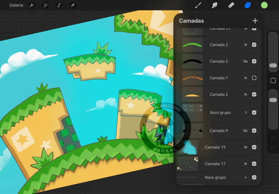Hide the Camada 17 layer
This screenshot has height=194, width=279.
pos(254,164)
